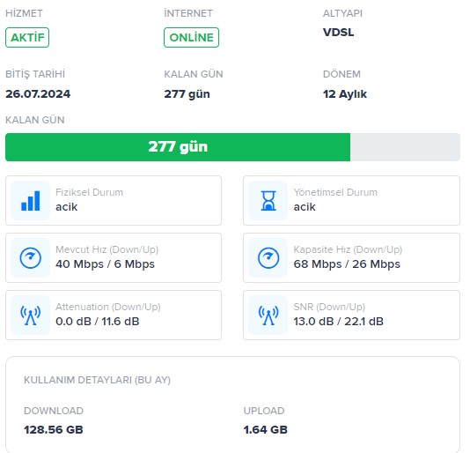This screenshot has height=453, width=470.
Task: Click the 1.64 GB upload value
Action: coord(265,429)
